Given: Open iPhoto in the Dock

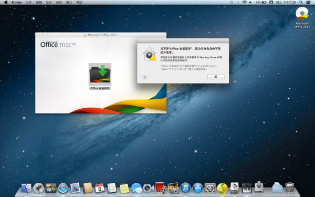Looking at the screenshot, I should coord(173,188).
